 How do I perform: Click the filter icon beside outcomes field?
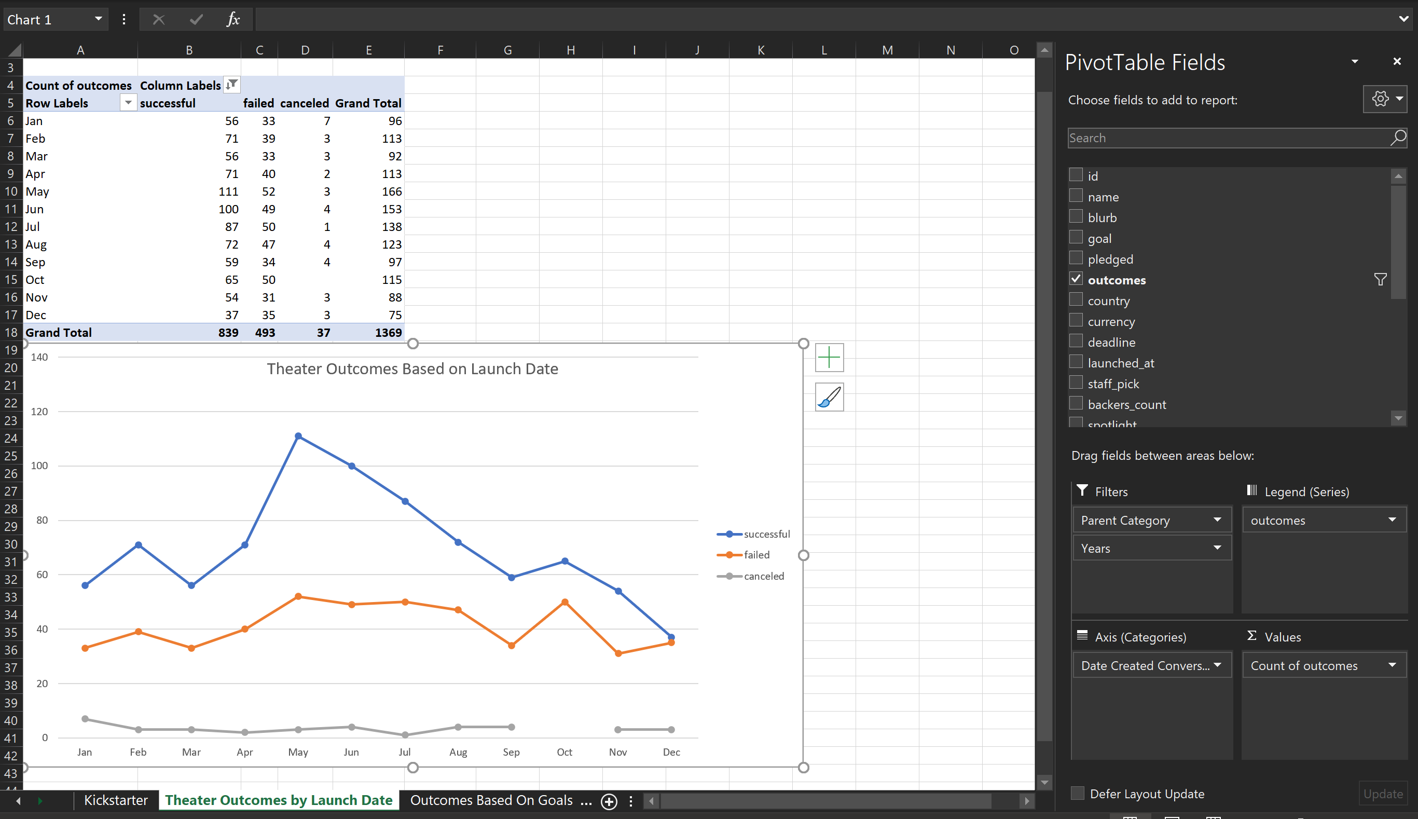[1380, 280]
